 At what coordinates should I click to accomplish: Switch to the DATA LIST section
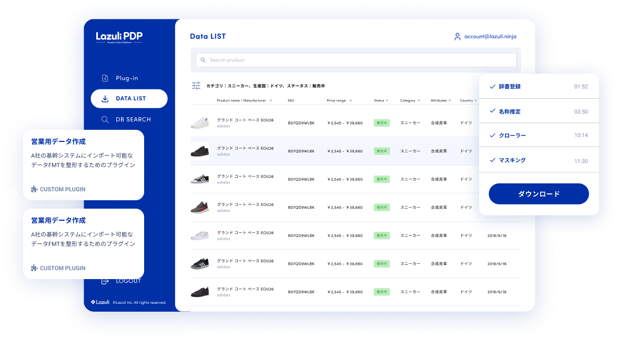pyautogui.click(x=129, y=98)
